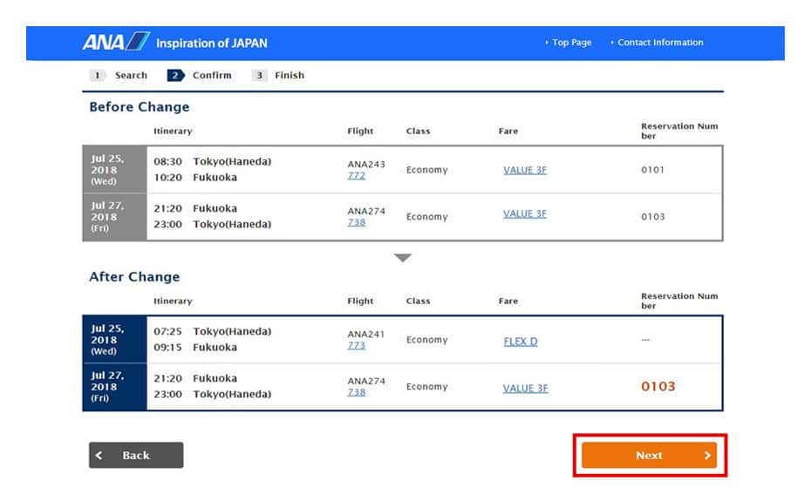The width and height of the screenshot is (811, 501).
Task: Open the Contact Information link
Action: pyautogui.click(x=660, y=43)
